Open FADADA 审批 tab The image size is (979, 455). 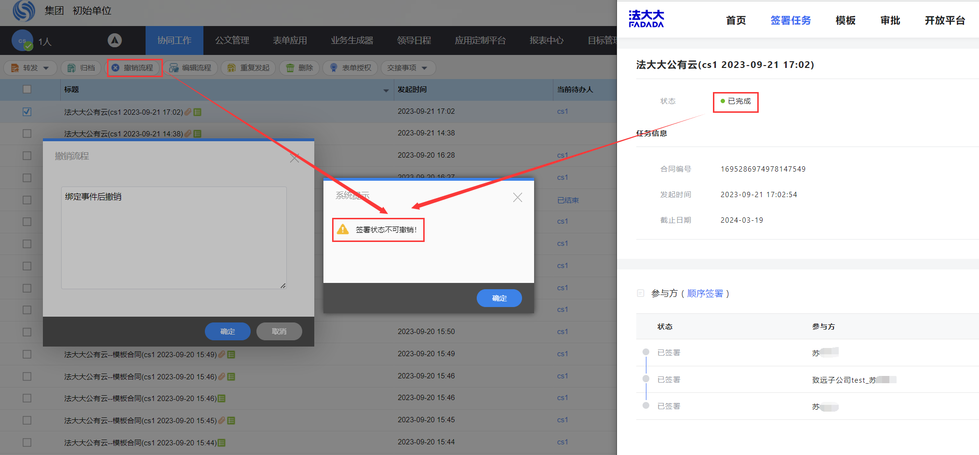(890, 20)
